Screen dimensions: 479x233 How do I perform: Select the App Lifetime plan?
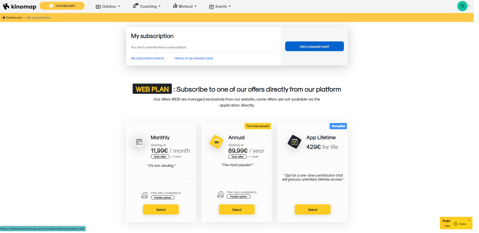tap(312, 210)
